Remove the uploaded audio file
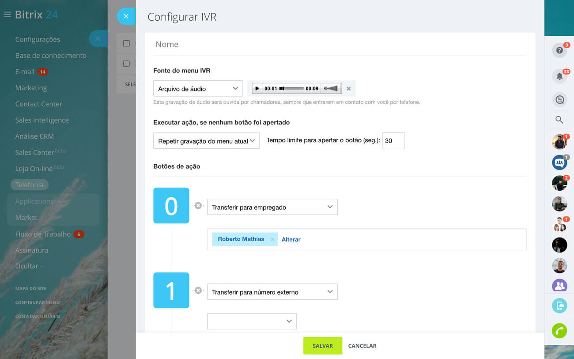This screenshot has width=574, height=359. click(x=348, y=89)
